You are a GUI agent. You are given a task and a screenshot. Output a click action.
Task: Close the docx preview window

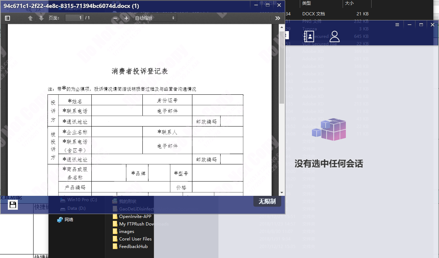click(279, 5)
